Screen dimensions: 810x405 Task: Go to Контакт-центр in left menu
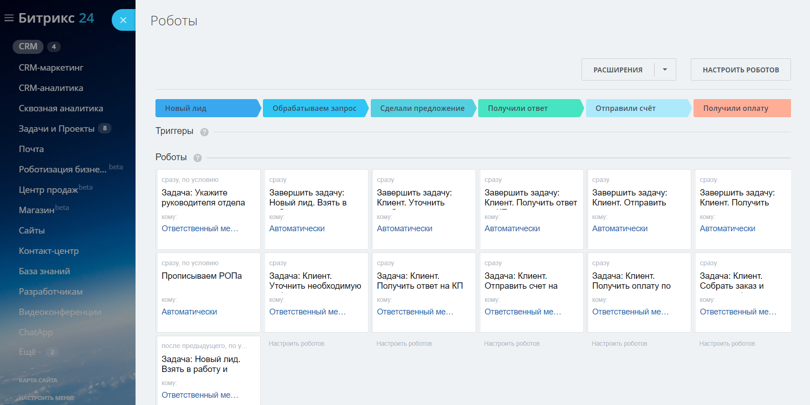click(x=49, y=251)
